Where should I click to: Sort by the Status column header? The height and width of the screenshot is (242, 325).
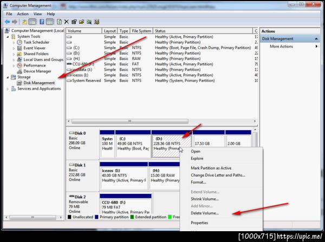coord(203,31)
